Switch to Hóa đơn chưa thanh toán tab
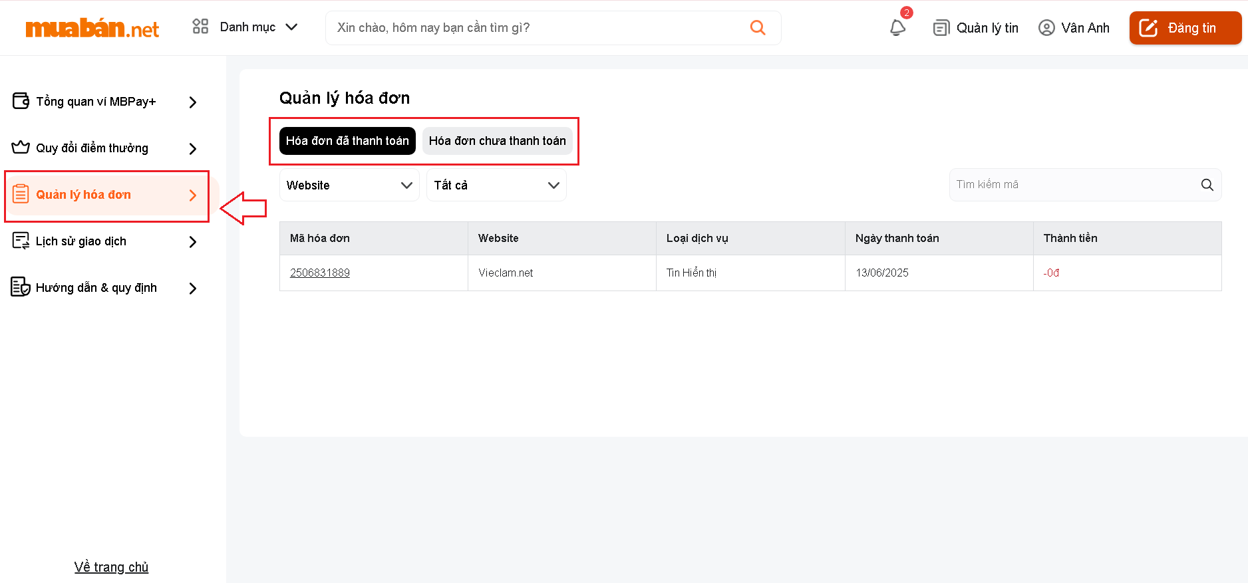Viewport: 1248px width, 583px height. pos(498,141)
